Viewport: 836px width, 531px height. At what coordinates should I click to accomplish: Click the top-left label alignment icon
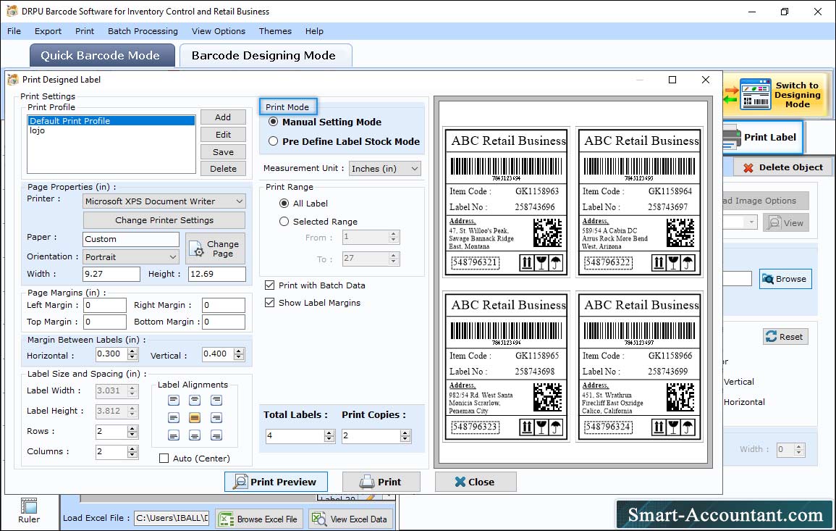pos(174,400)
